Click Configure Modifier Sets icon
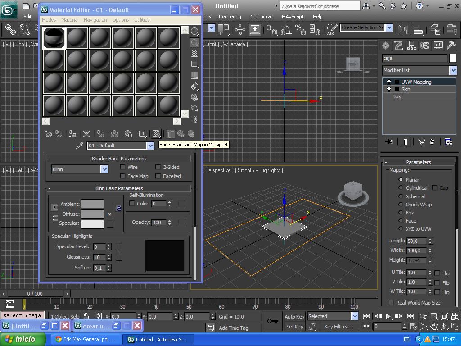Screen dimensions: 461x346 (448, 142)
